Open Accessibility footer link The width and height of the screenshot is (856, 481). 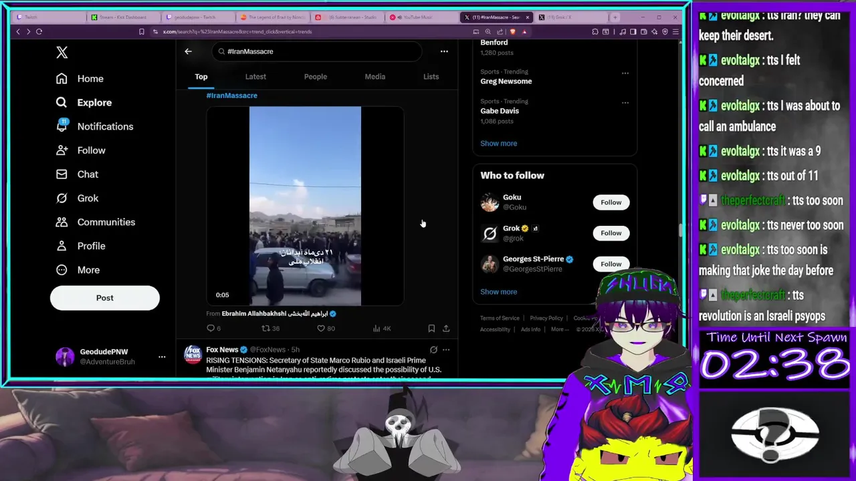495,329
